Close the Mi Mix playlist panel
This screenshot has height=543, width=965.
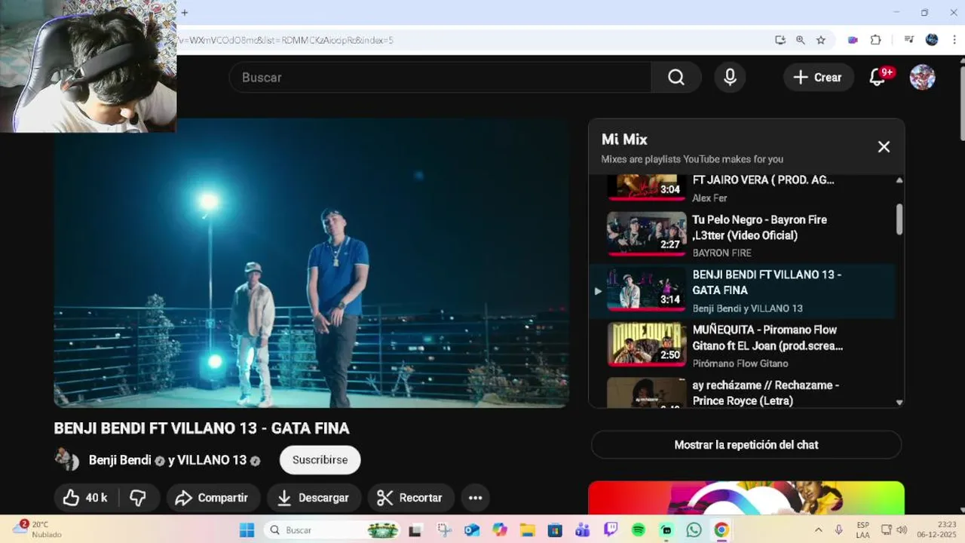click(x=884, y=147)
